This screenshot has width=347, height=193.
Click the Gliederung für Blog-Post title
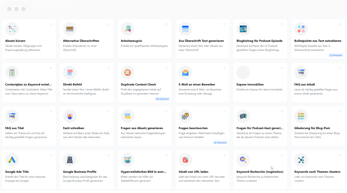(x=312, y=128)
